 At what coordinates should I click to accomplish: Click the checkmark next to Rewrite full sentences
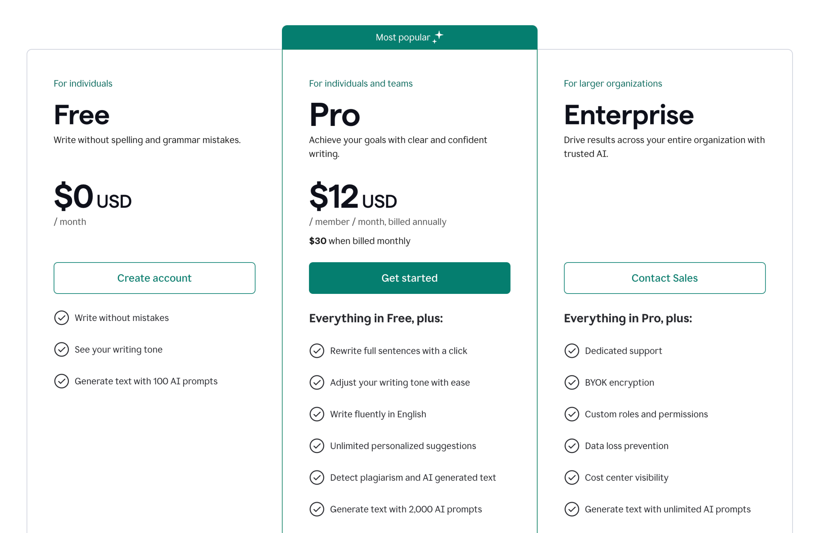(317, 350)
